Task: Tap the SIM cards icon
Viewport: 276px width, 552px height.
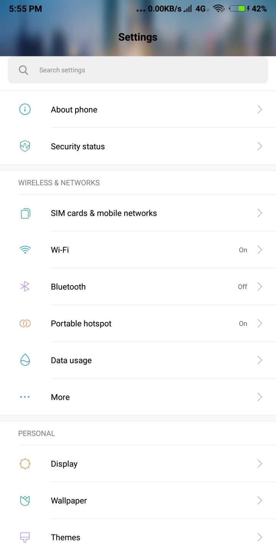Action: click(25, 213)
